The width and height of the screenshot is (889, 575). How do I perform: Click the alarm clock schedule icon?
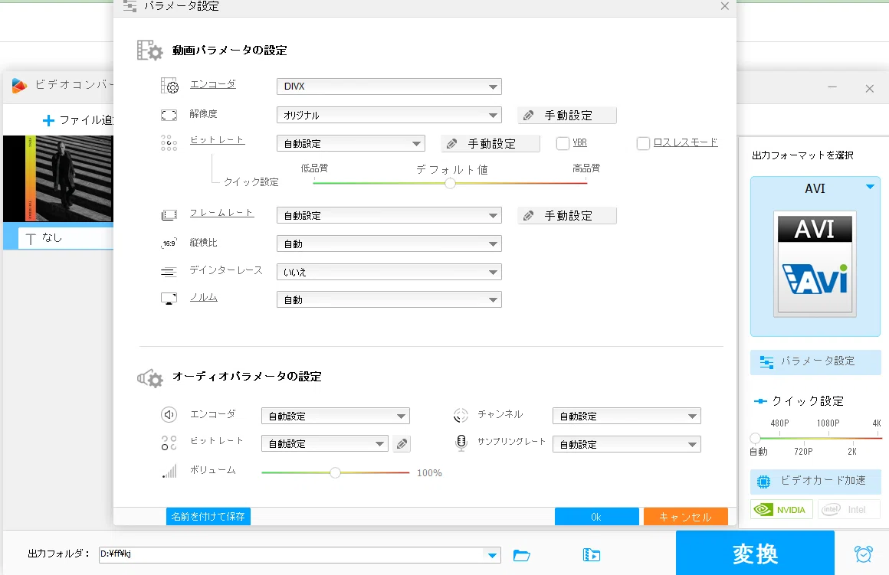[x=864, y=554]
